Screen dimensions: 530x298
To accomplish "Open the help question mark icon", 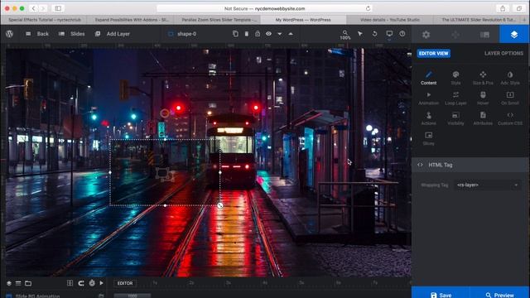I will [402, 33].
